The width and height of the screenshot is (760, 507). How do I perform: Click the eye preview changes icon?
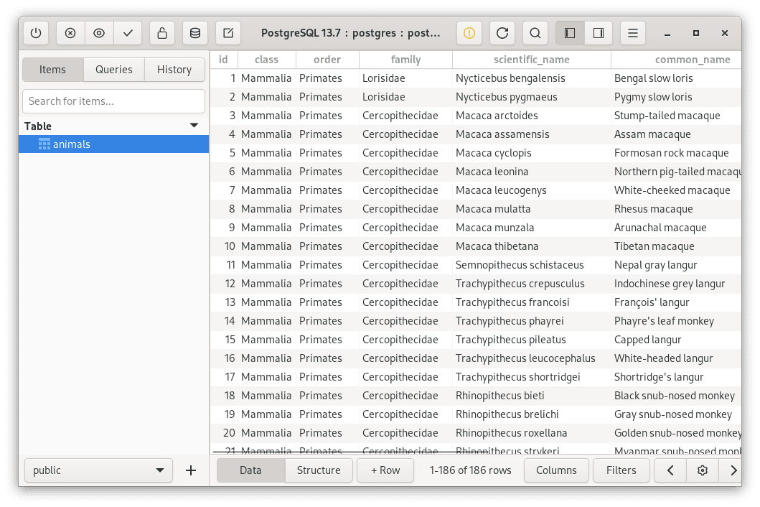point(99,33)
